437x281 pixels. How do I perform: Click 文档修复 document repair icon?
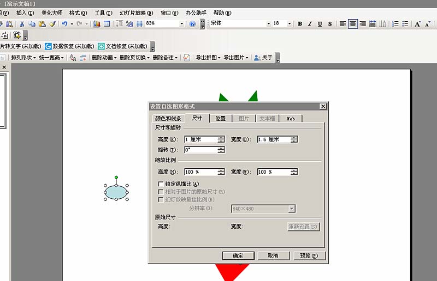(x=101, y=46)
